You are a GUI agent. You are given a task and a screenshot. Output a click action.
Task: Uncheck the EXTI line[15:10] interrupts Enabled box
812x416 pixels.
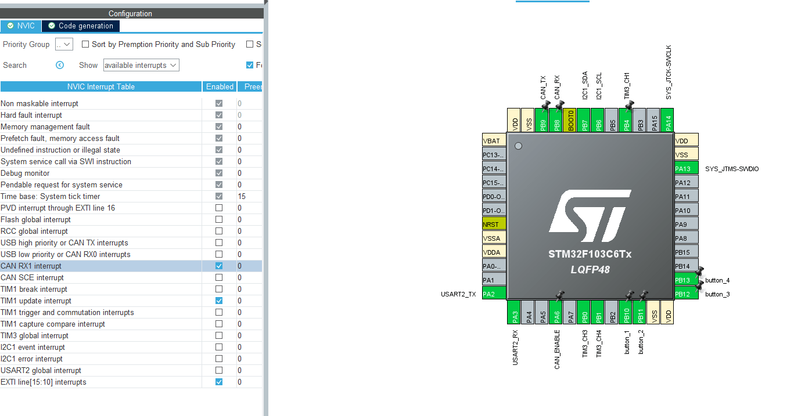pos(218,382)
